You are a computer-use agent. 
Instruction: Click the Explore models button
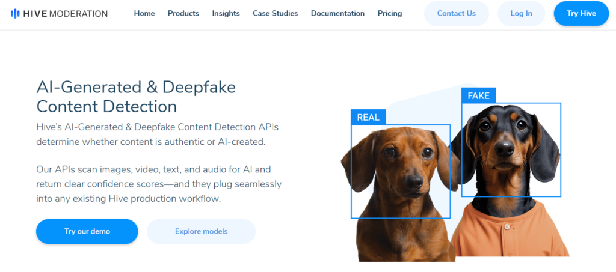[x=201, y=231]
